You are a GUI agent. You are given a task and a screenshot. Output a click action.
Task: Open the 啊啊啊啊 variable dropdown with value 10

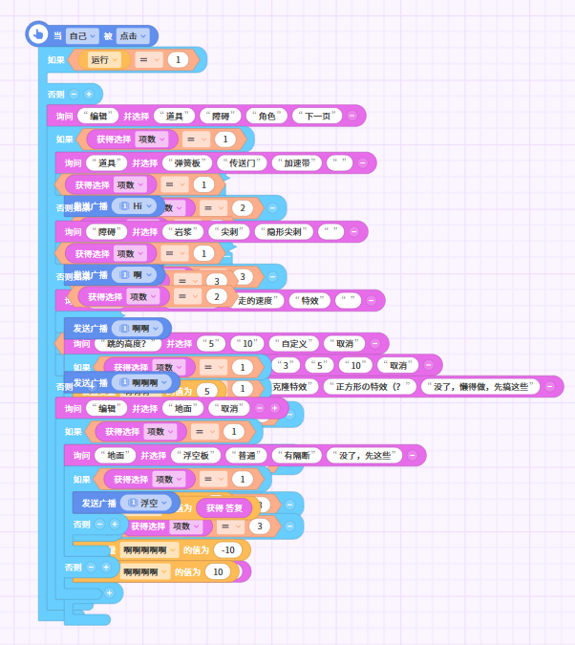[145, 571]
